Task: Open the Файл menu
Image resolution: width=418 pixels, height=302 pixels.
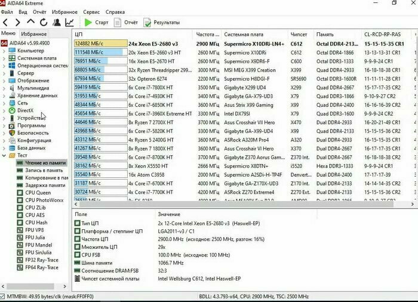Action: tap(7, 12)
